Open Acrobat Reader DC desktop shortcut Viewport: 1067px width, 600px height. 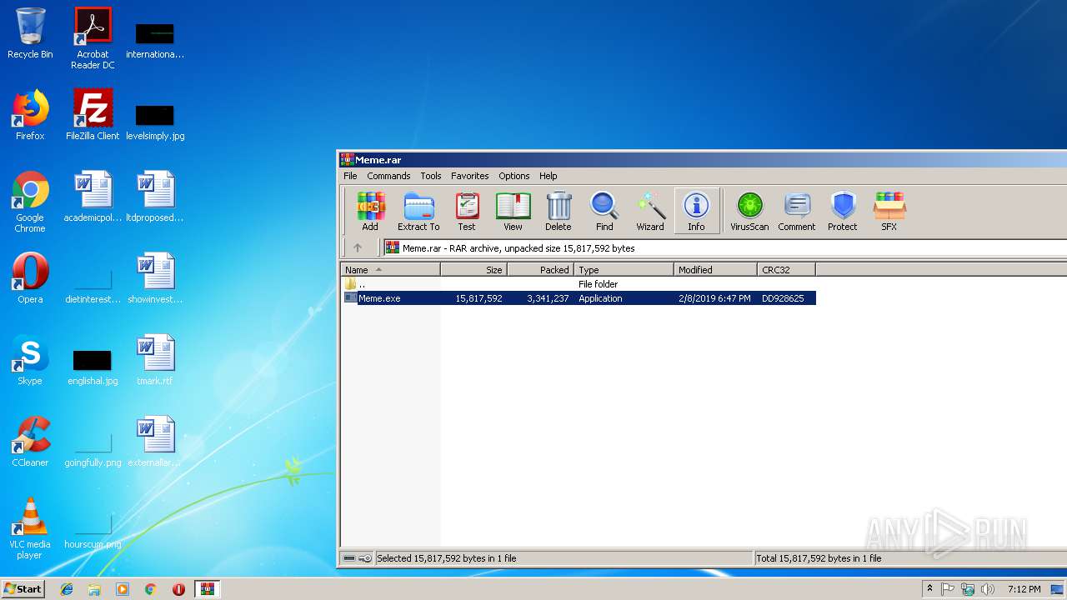(93, 38)
